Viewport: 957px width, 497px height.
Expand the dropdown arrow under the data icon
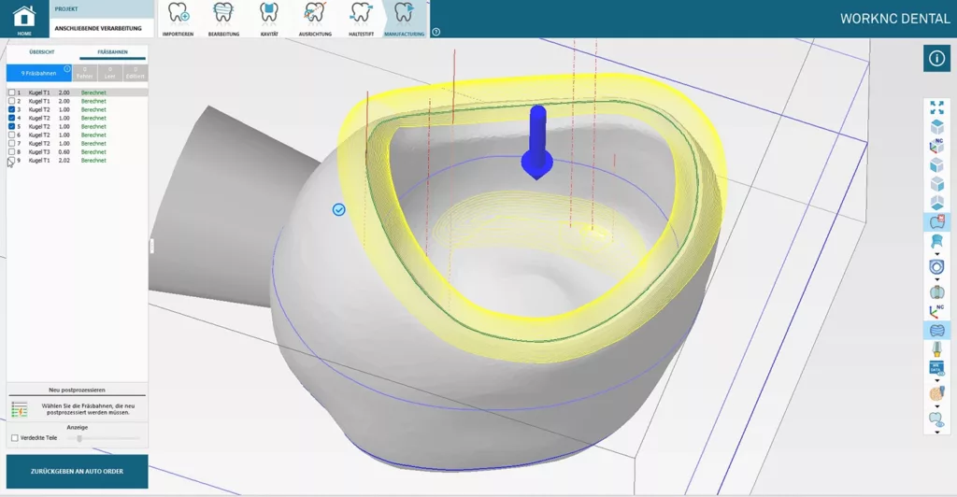click(x=936, y=380)
